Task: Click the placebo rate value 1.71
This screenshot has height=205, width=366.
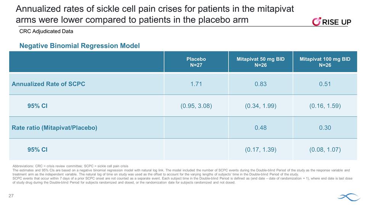Action: click(x=196, y=84)
